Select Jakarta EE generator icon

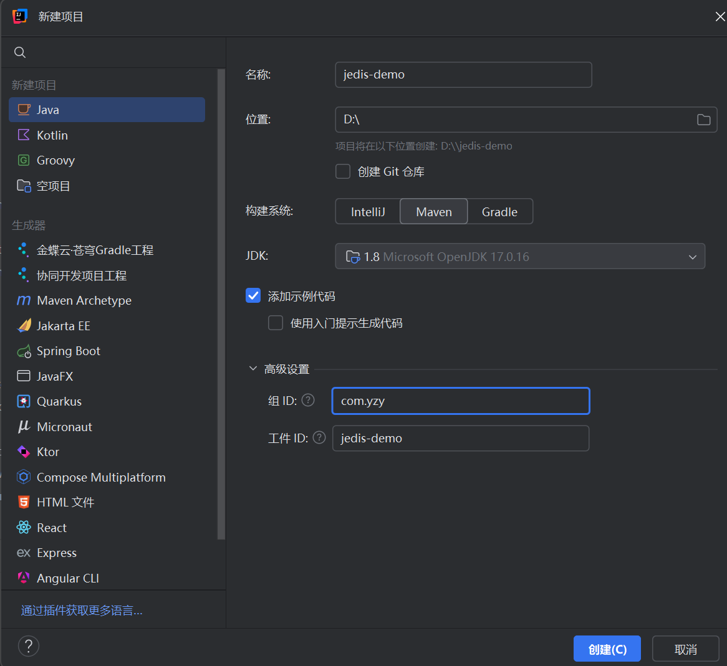click(x=24, y=326)
